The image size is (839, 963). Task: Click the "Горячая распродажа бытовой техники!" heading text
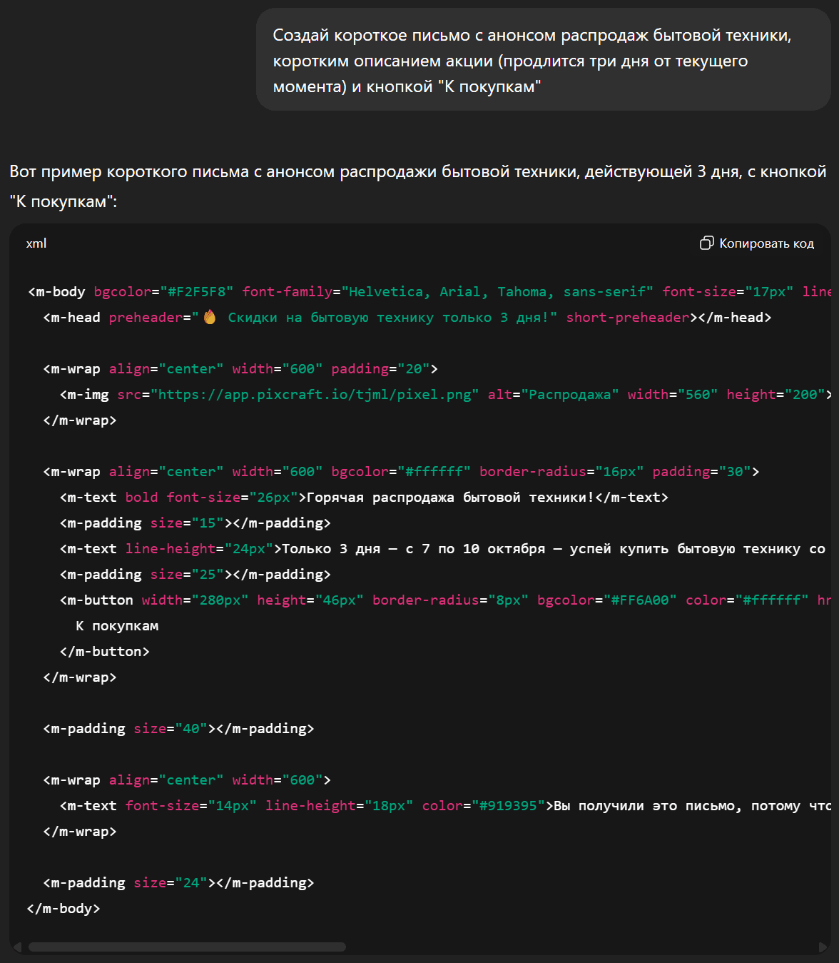click(x=450, y=498)
